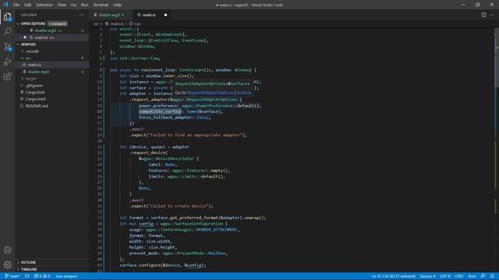Click the Split Editor Right icon
499x280 pixels.
tap(483, 15)
